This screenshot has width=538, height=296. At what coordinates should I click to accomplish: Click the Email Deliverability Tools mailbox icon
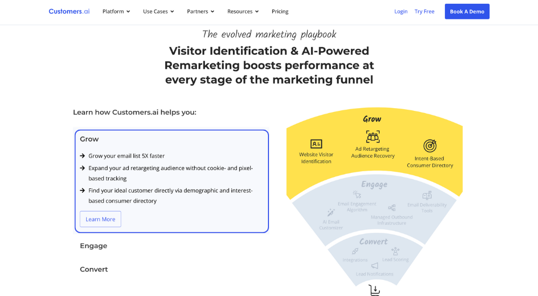pos(427,196)
